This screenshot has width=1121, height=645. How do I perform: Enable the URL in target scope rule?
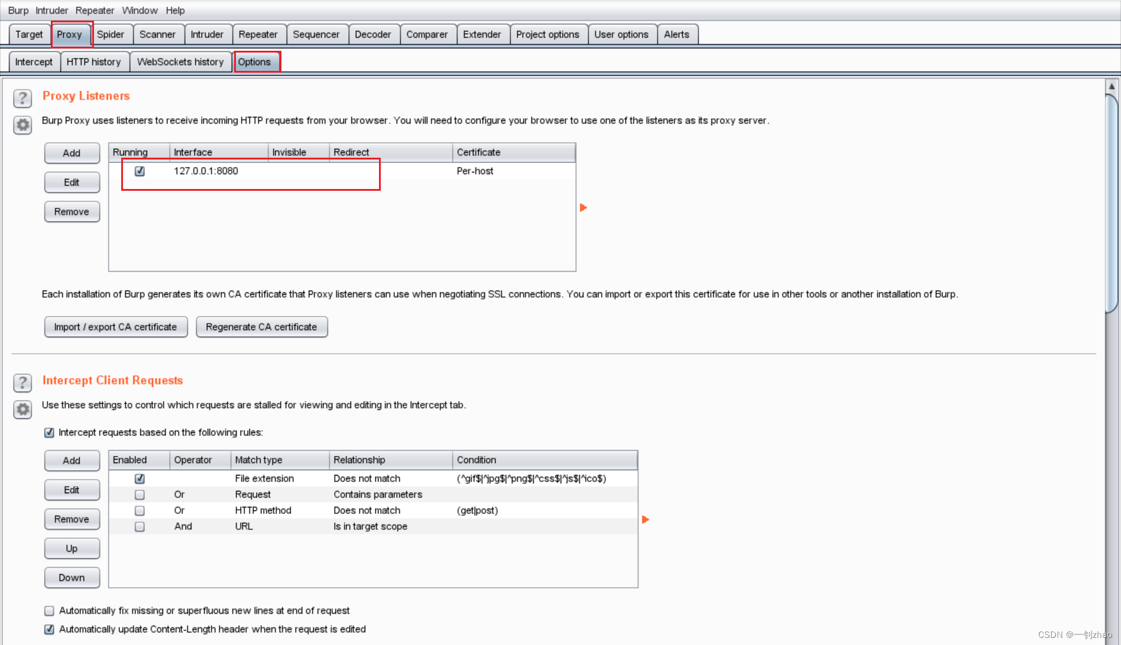click(140, 526)
